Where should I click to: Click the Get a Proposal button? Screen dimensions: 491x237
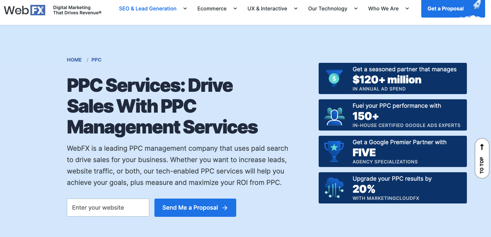(453, 8)
